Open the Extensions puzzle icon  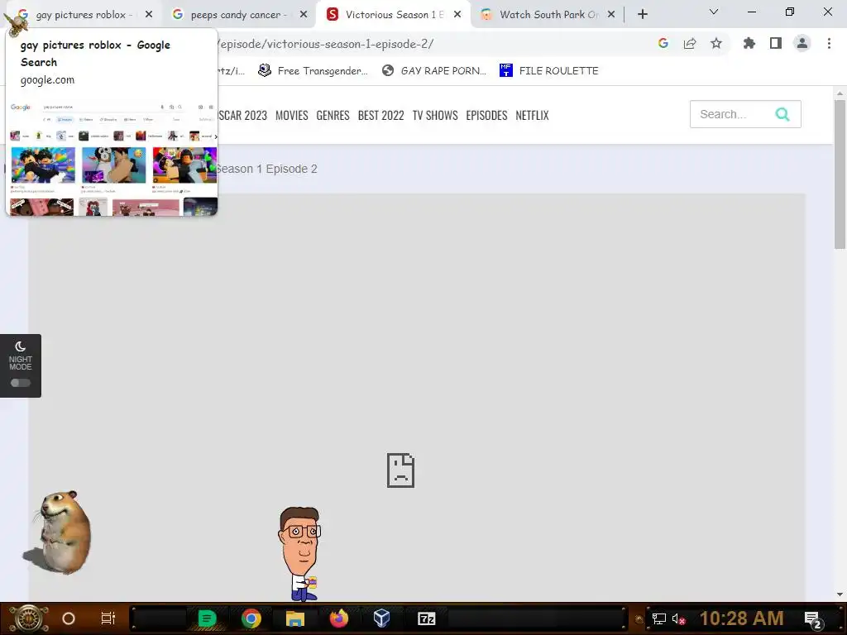tap(749, 44)
